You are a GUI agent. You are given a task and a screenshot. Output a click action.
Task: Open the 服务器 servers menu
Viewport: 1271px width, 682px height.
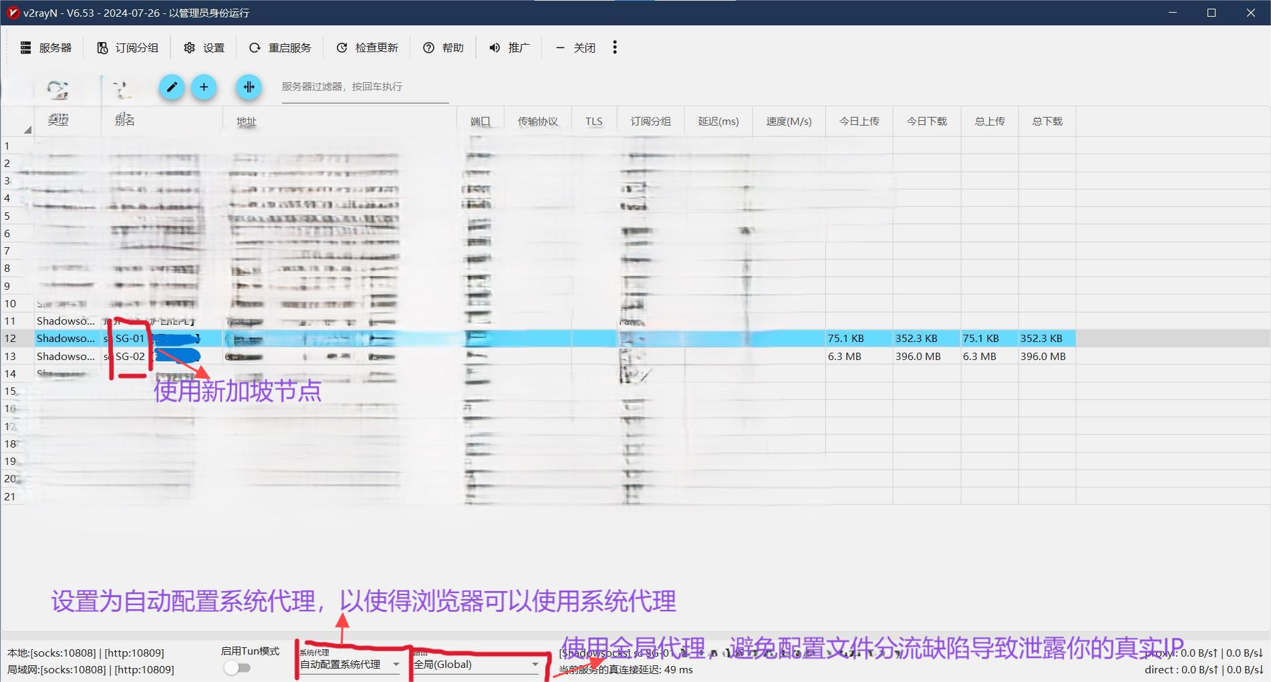[46, 47]
